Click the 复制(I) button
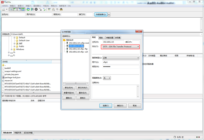Image resolution: width=204 pixels, height=140 pixels. point(83,98)
